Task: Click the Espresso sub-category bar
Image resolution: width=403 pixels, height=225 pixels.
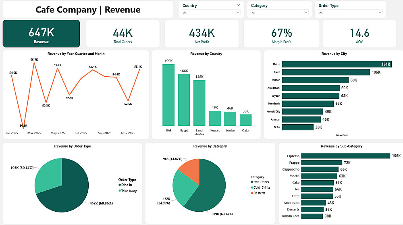Action: [x=346, y=156]
